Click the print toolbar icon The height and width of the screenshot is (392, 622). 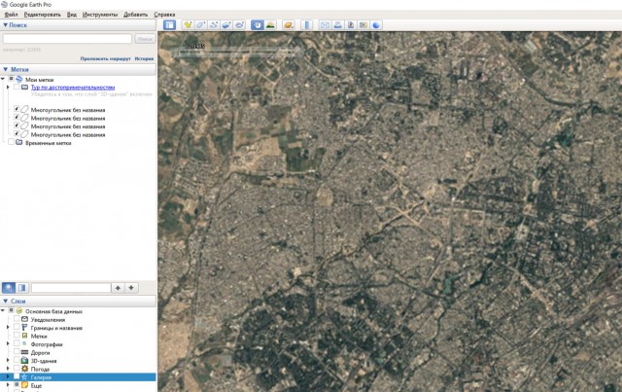point(337,25)
